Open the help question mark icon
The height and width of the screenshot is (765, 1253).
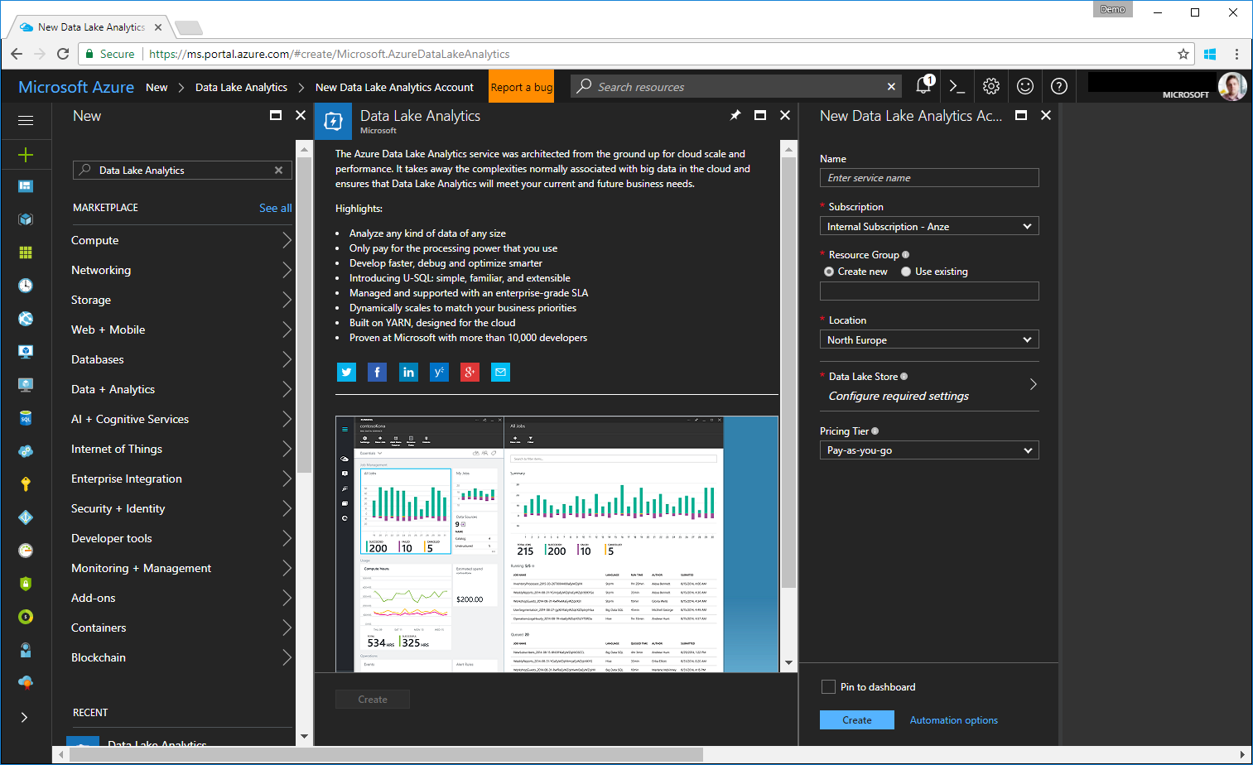(1059, 86)
